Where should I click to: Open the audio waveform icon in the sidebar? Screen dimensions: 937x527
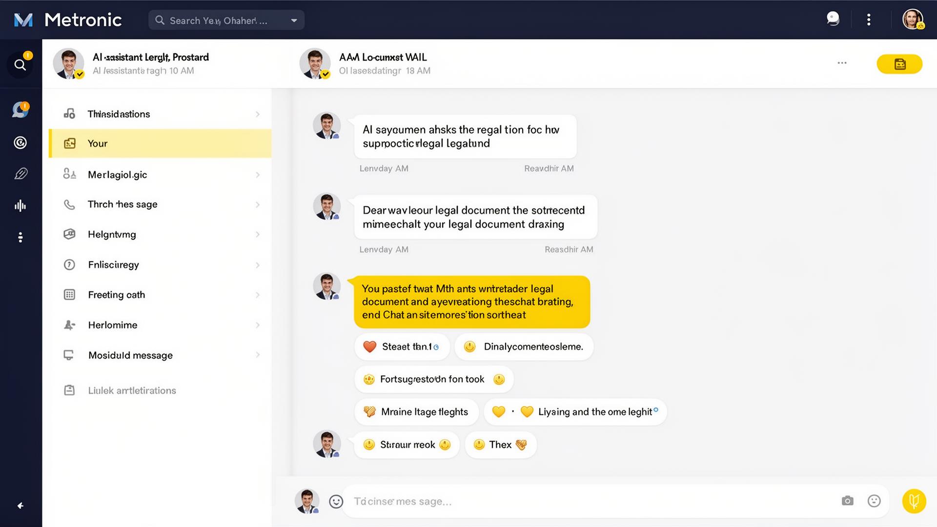[x=20, y=205]
